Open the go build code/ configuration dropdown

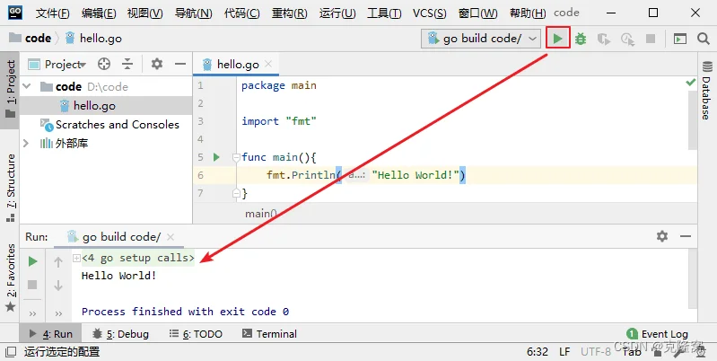click(x=481, y=39)
